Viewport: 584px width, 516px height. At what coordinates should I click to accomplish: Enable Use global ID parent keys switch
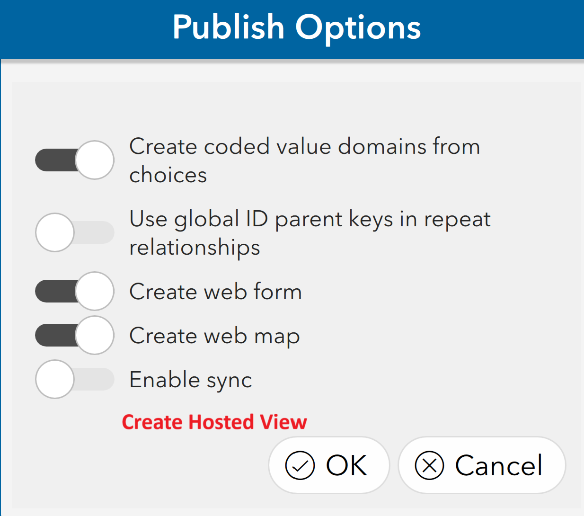75,232
